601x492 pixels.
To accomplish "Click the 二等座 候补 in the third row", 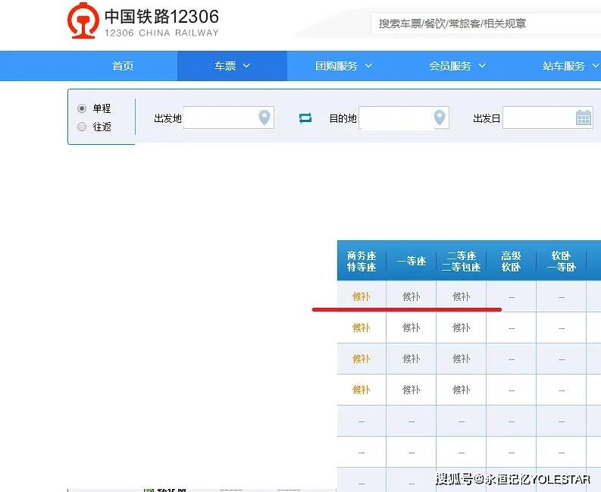I will tap(461, 359).
